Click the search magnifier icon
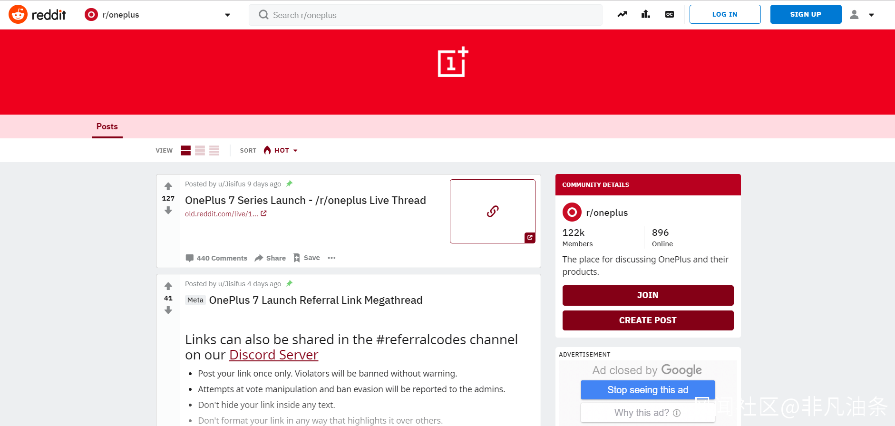The height and width of the screenshot is (426, 895). click(263, 15)
